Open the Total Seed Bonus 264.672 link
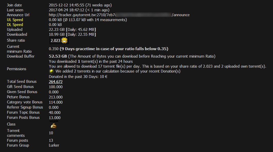 click(x=56, y=82)
